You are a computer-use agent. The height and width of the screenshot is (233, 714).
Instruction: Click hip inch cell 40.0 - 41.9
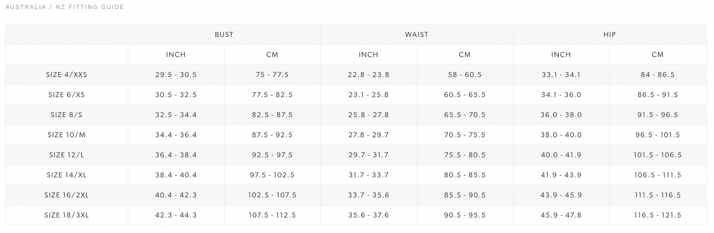(561, 155)
